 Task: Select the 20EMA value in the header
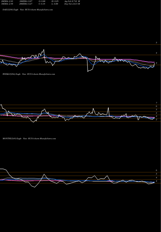7,1
